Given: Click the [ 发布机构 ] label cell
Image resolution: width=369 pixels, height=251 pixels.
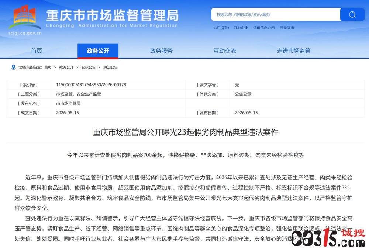Looking at the screenshot, I should 29,104.
